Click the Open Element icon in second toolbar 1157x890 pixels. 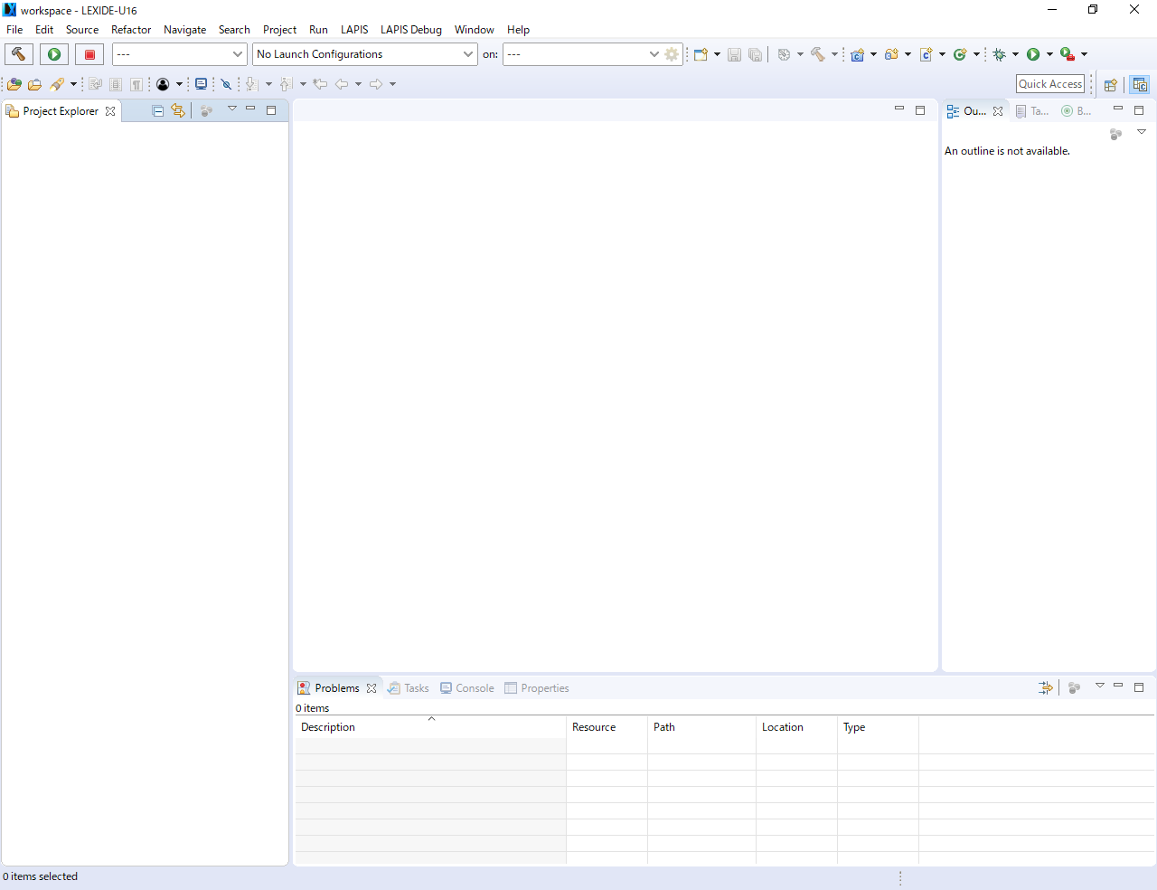14,84
